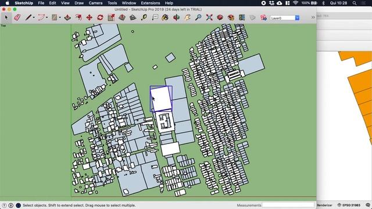Viewport: 372px width, 209px height.
Task: Select the Pan hand tool
Action: [x=187, y=17]
